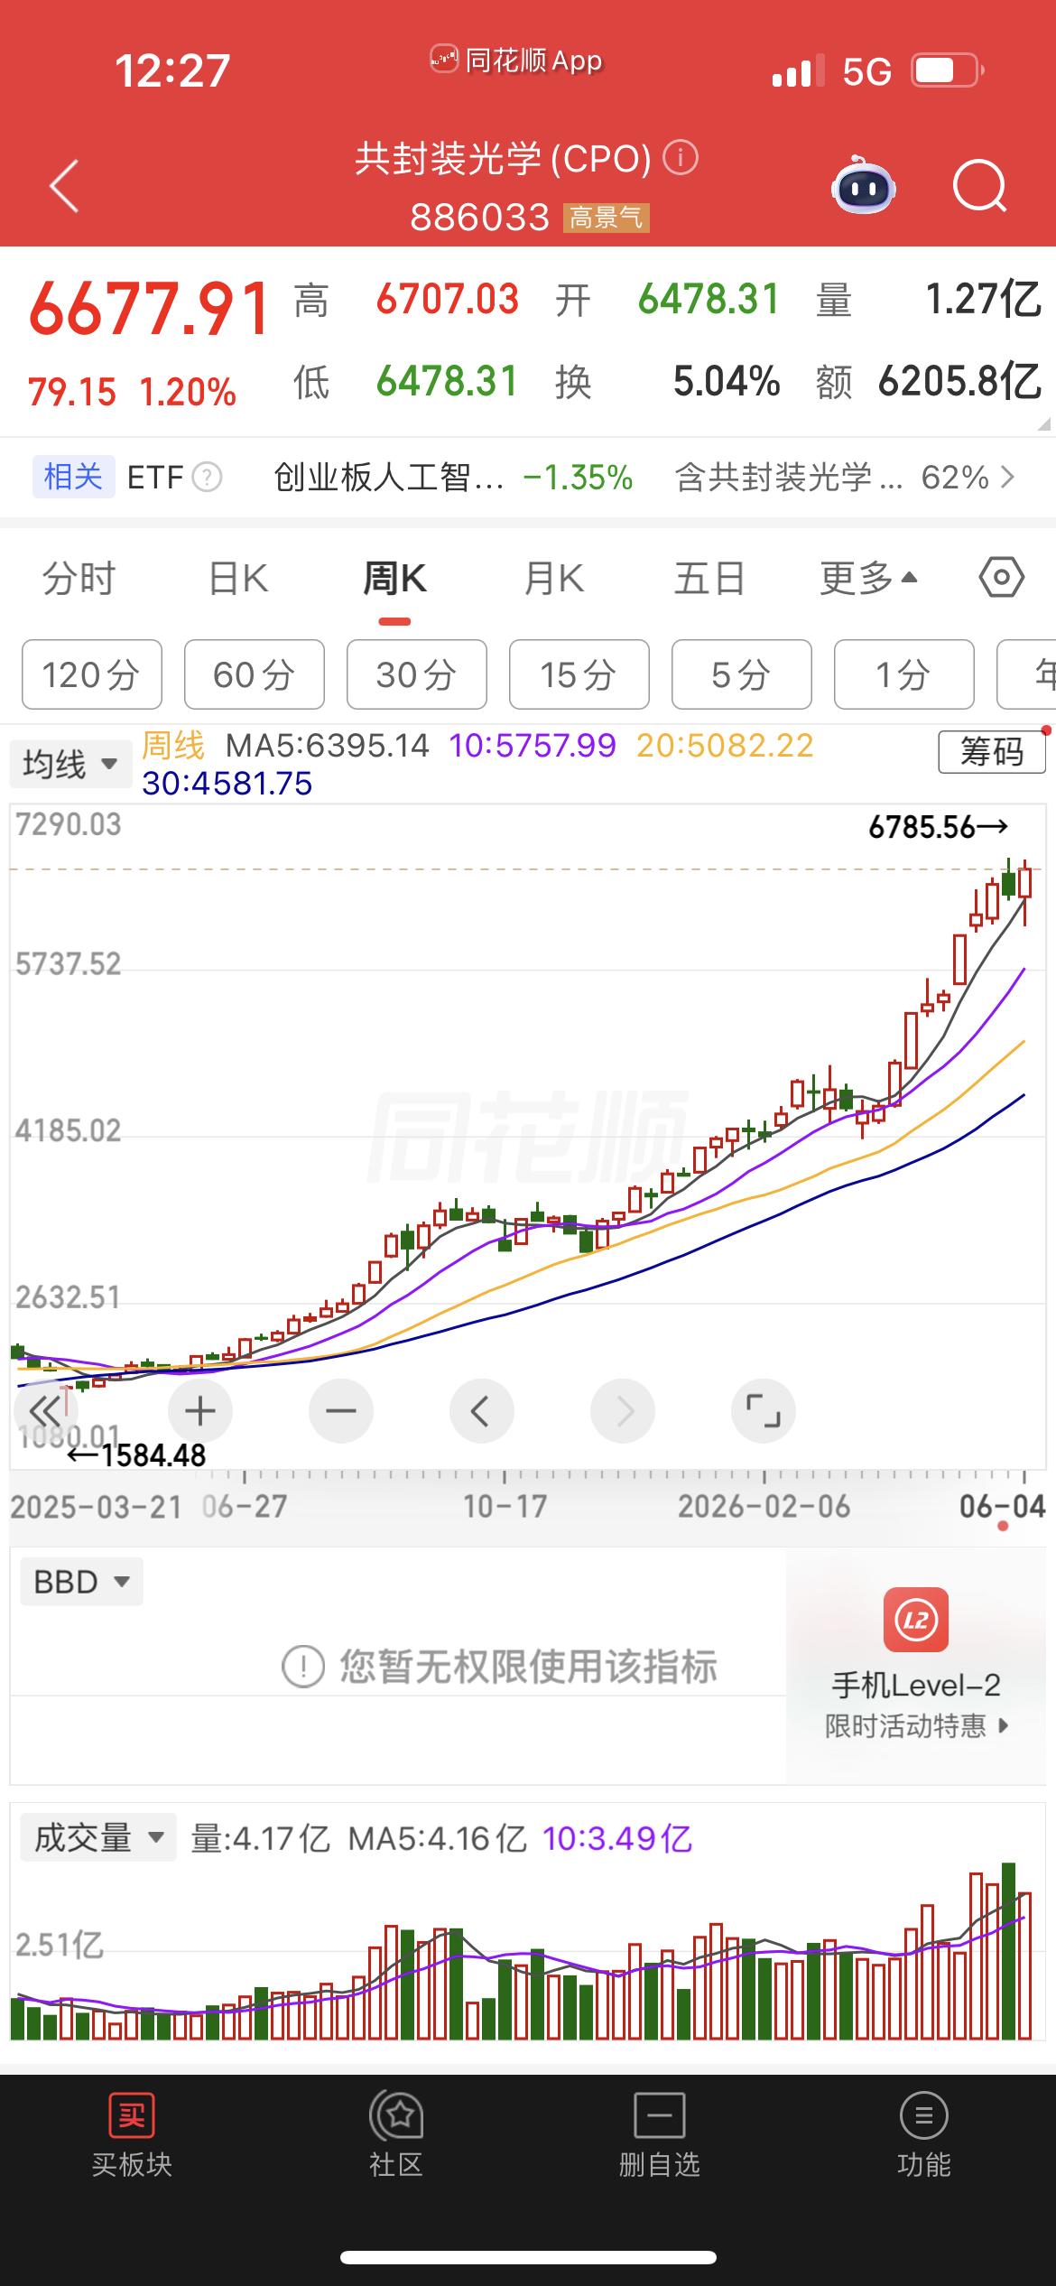The height and width of the screenshot is (2286, 1056).
Task: Tap 买板块 buy sector icon
Action: [x=132, y=2117]
